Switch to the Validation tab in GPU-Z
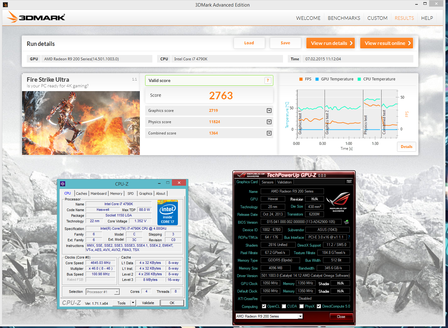The height and width of the screenshot is (328, 448). coord(285,182)
